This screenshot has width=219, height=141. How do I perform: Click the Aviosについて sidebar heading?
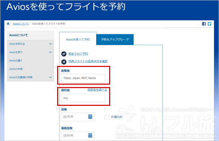pos(18,35)
